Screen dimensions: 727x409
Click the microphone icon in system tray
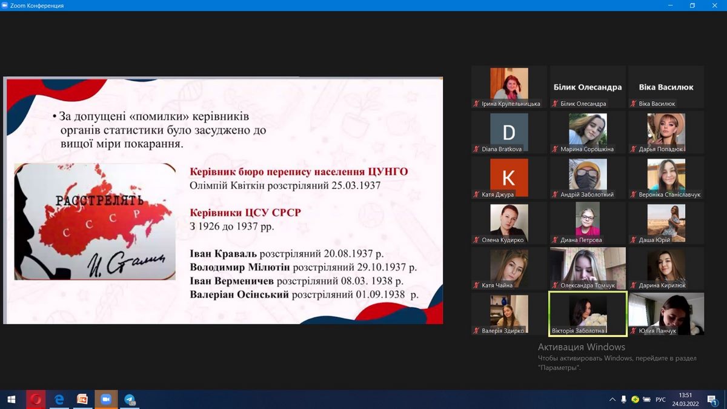624,399
